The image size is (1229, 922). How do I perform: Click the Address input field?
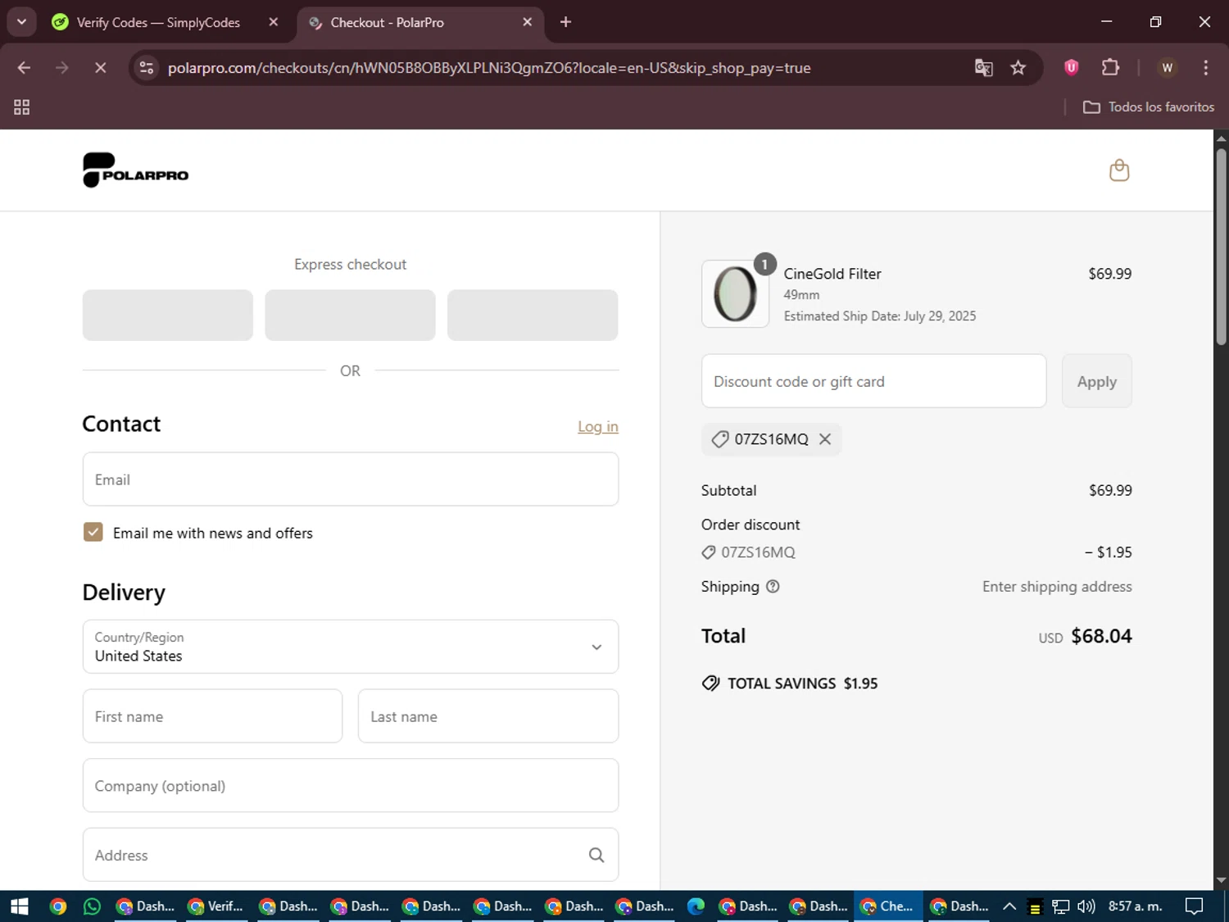[351, 855]
